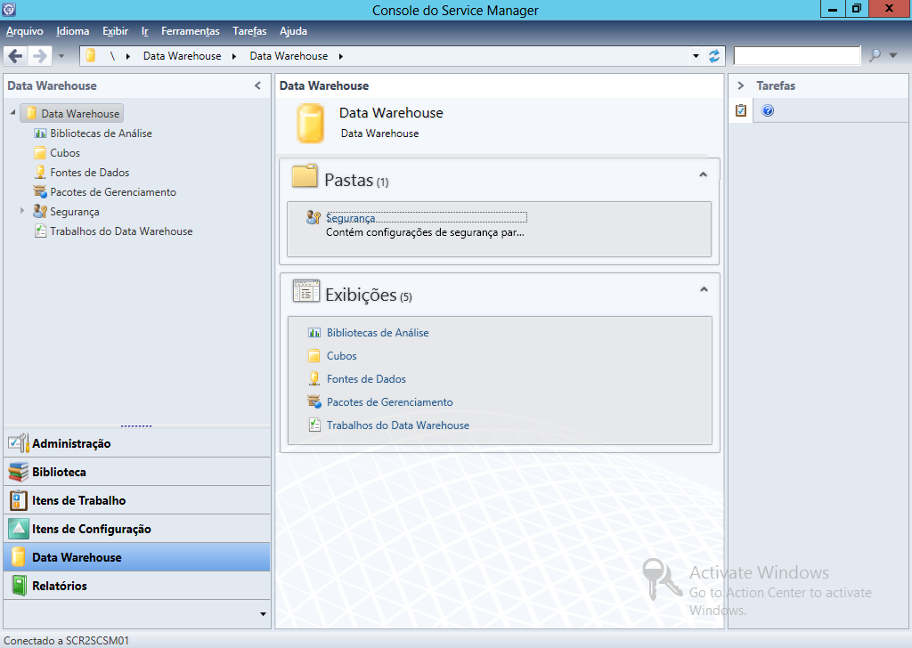Open the Data Warehouse workspace button
The height and width of the screenshot is (648, 912).
136,557
